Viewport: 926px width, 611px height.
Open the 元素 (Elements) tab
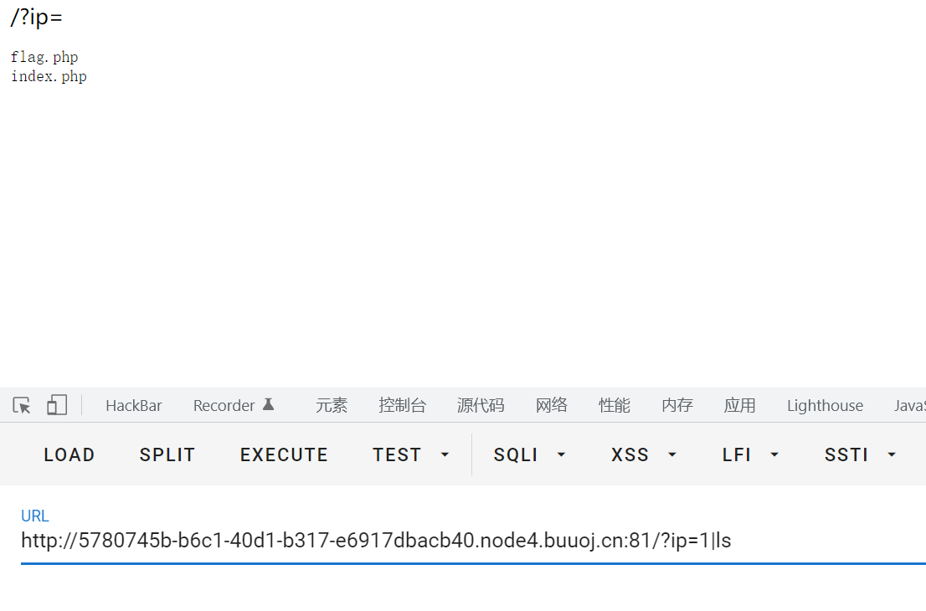pos(332,406)
